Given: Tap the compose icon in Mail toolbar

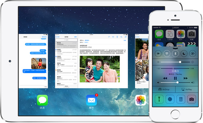Looking at the screenshot, I should tap(125, 37).
